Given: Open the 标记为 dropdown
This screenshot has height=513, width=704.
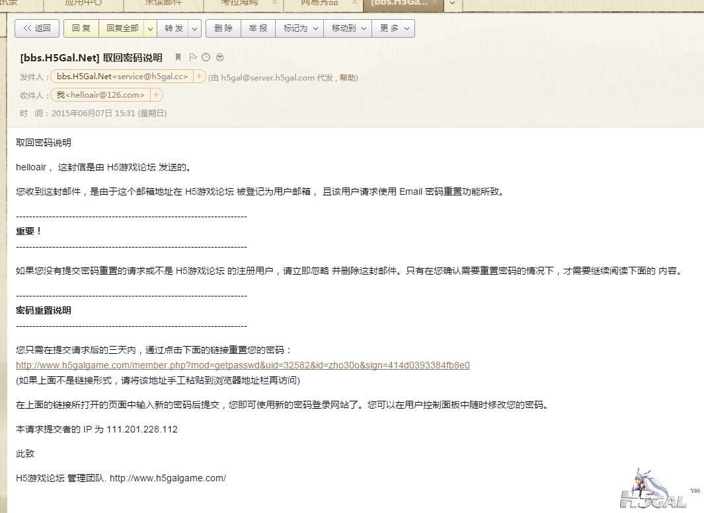Looking at the screenshot, I should coord(299,28).
